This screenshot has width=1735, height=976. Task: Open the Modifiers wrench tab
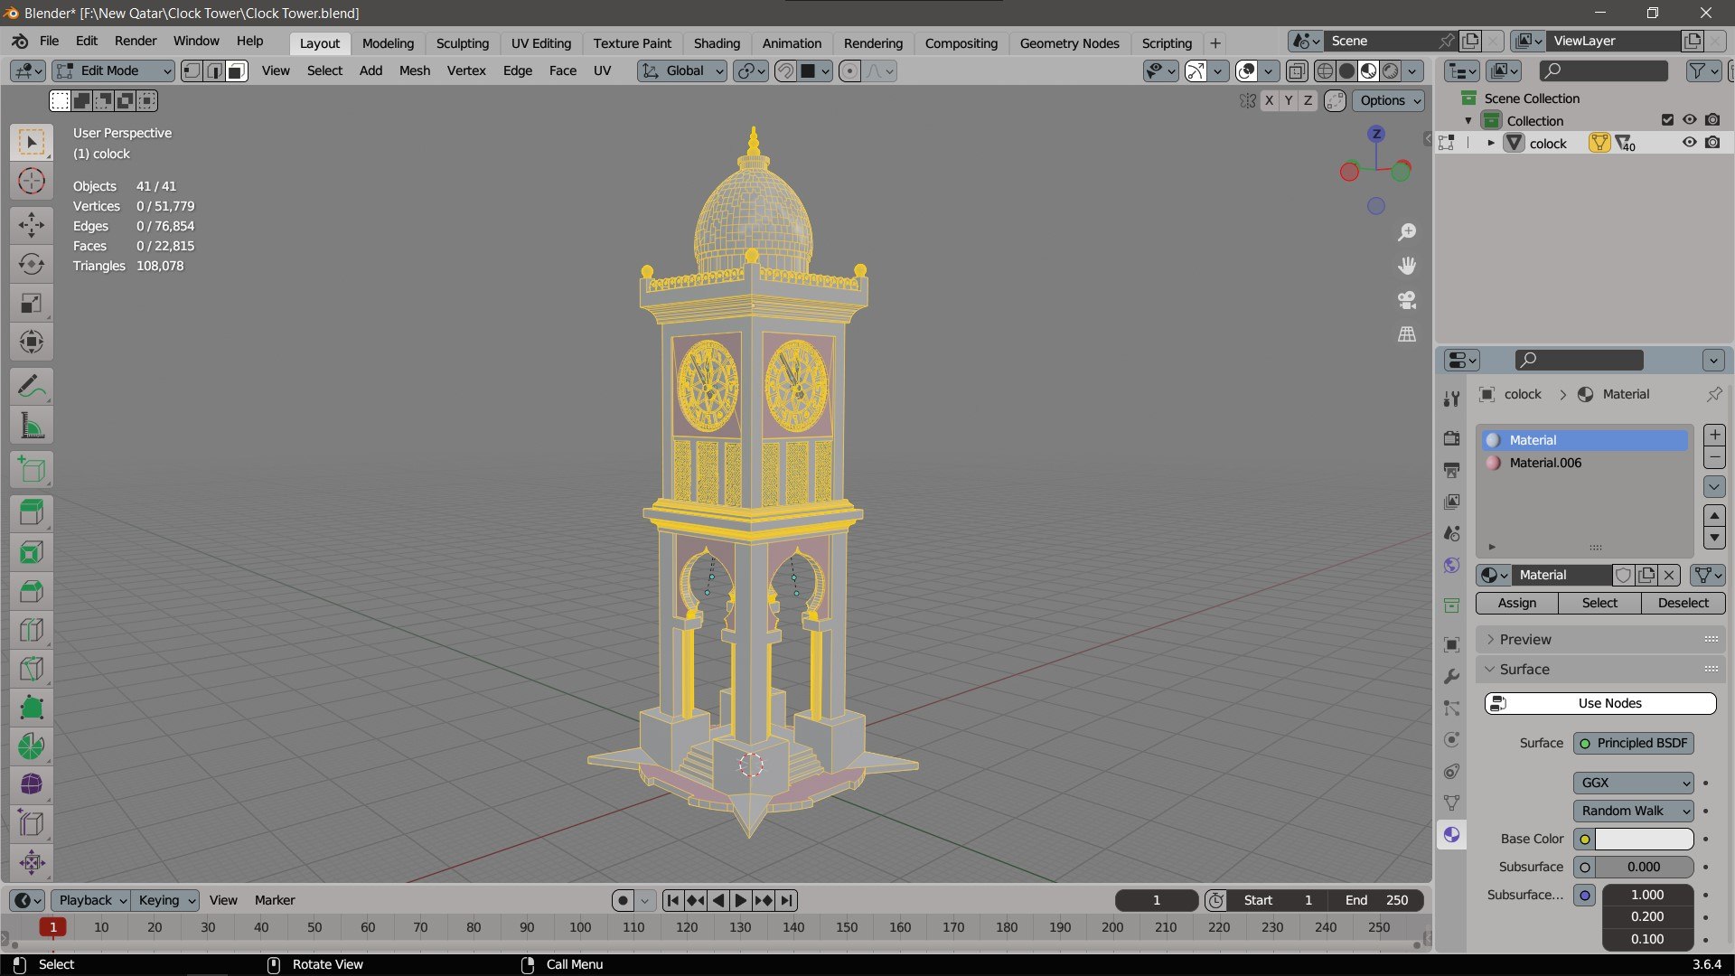click(x=1451, y=676)
